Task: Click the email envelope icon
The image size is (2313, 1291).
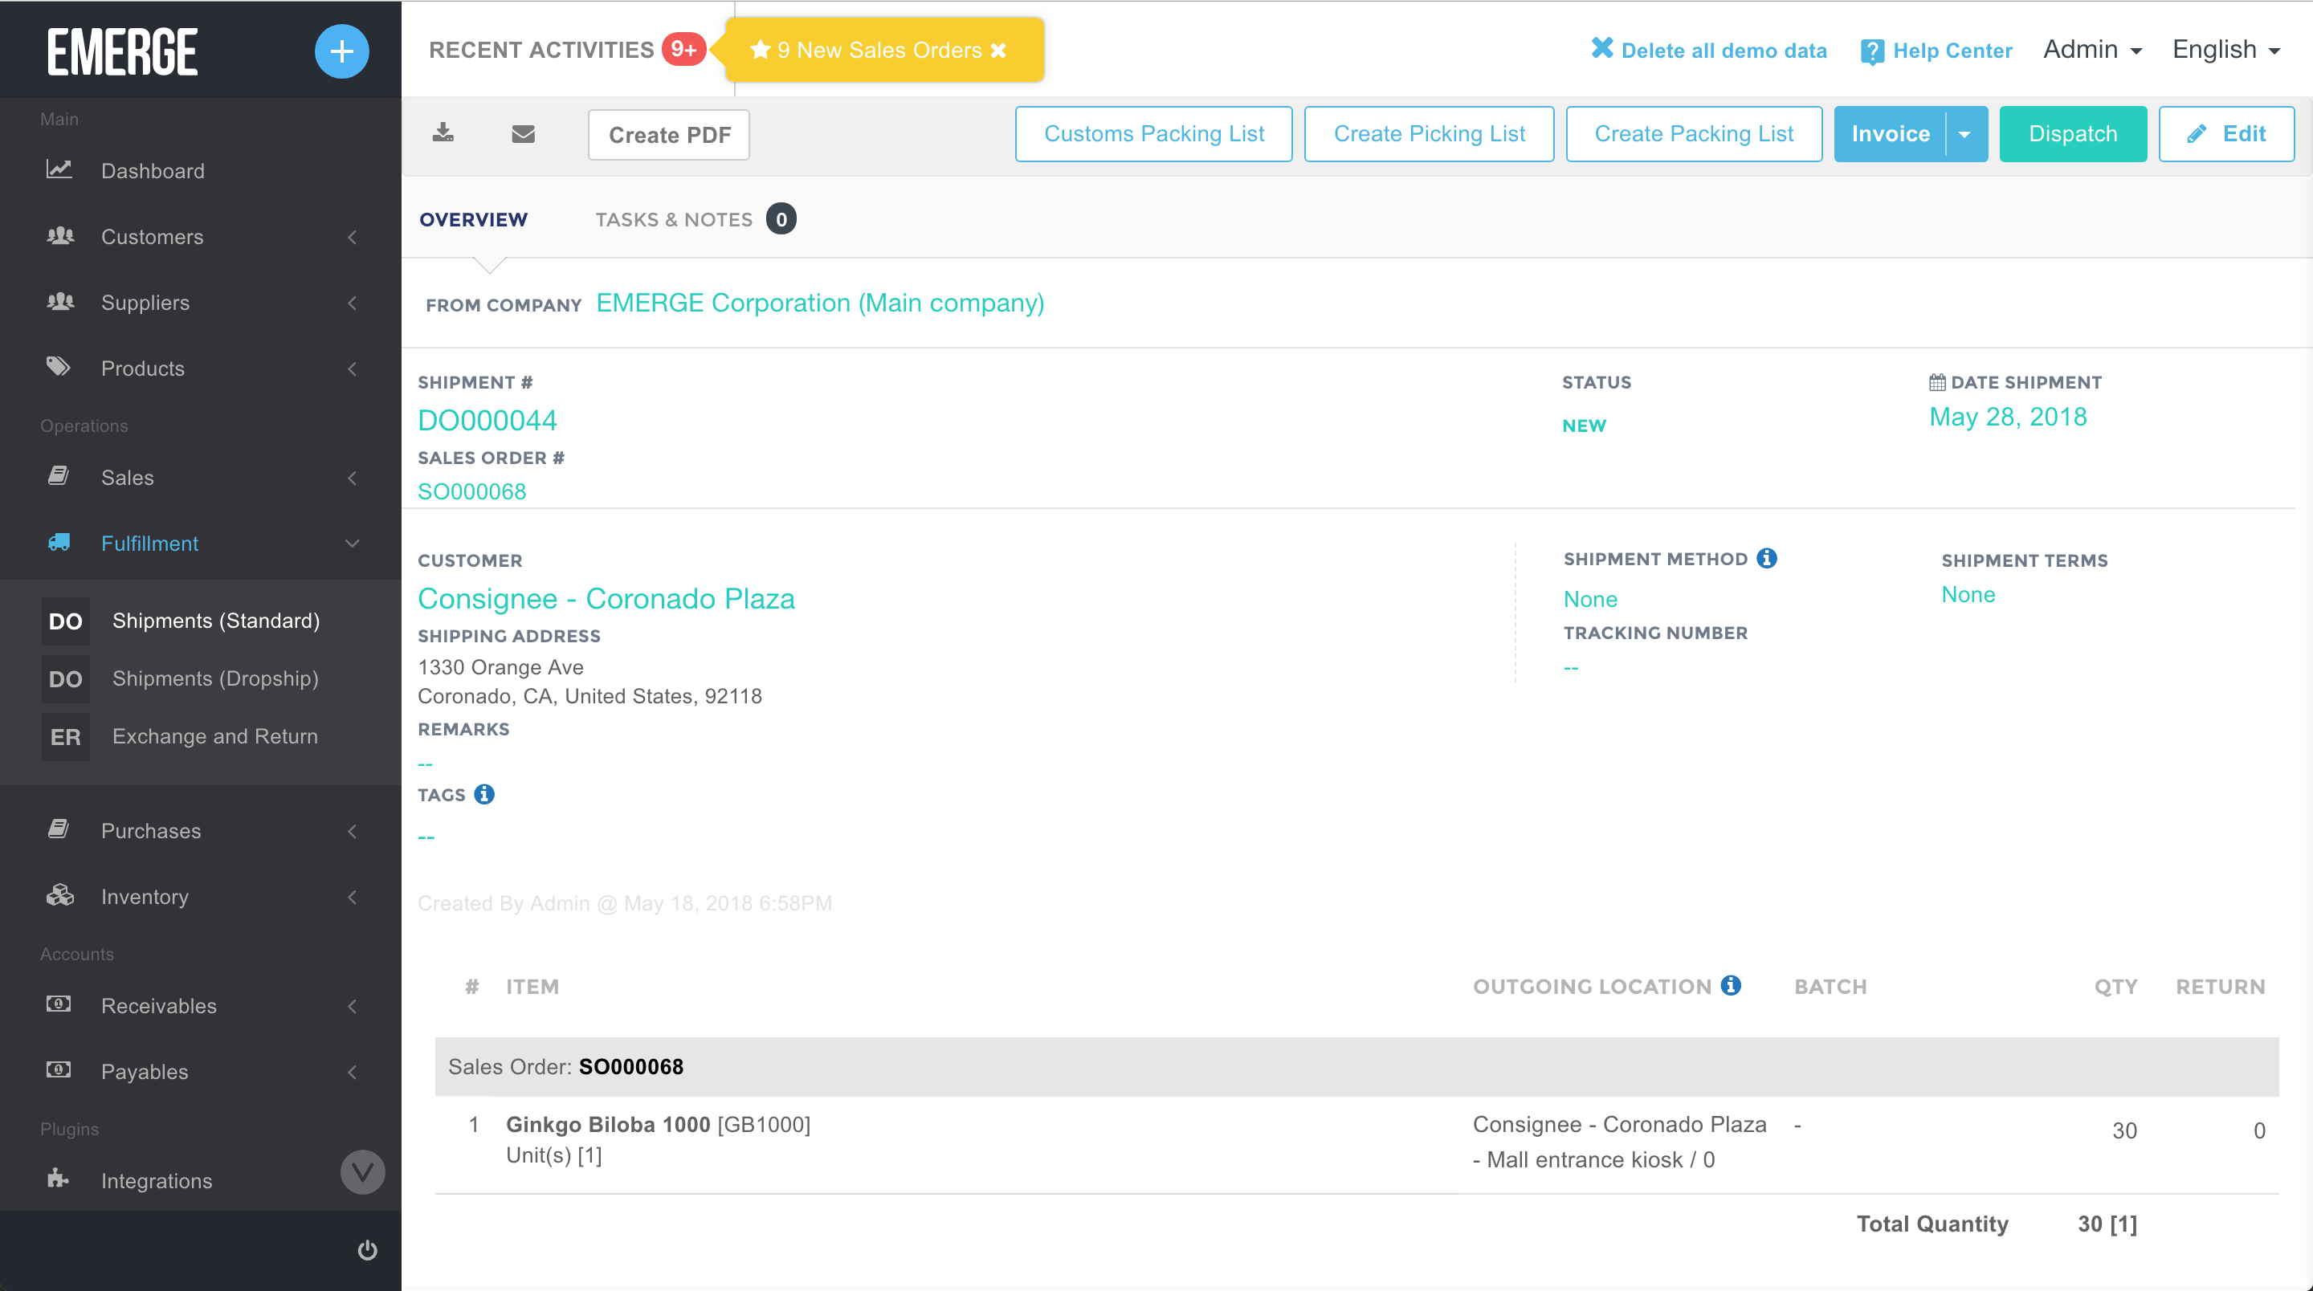Action: pyautogui.click(x=523, y=134)
